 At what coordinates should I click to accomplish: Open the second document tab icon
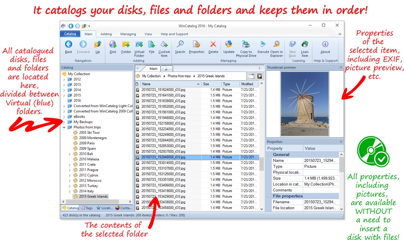pyautogui.click(x=166, y=69)
